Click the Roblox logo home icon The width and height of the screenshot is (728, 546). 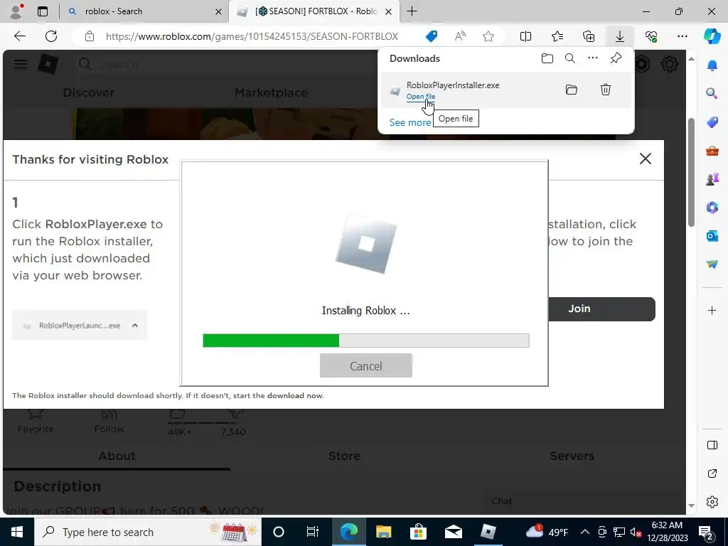click(48, 63)
